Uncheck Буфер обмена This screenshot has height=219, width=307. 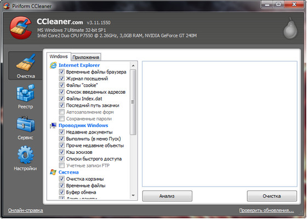61,192
